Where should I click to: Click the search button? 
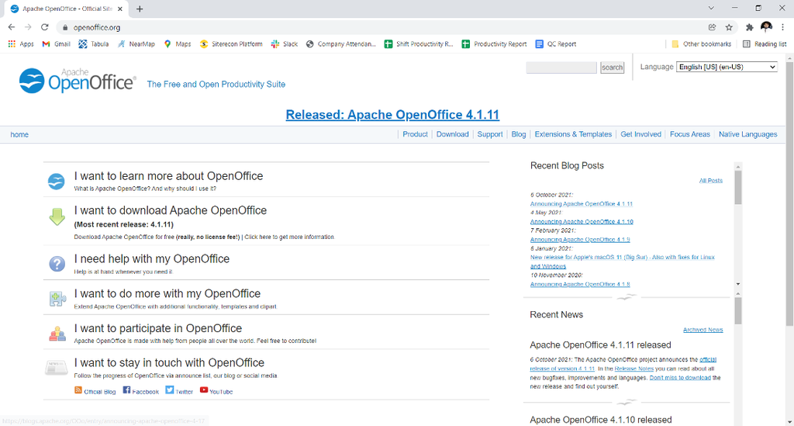(x=613, y=68)
